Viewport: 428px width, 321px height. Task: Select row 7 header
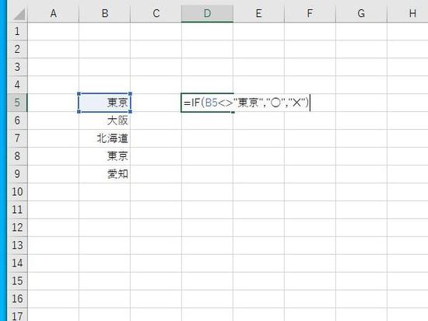click(17, 138)
